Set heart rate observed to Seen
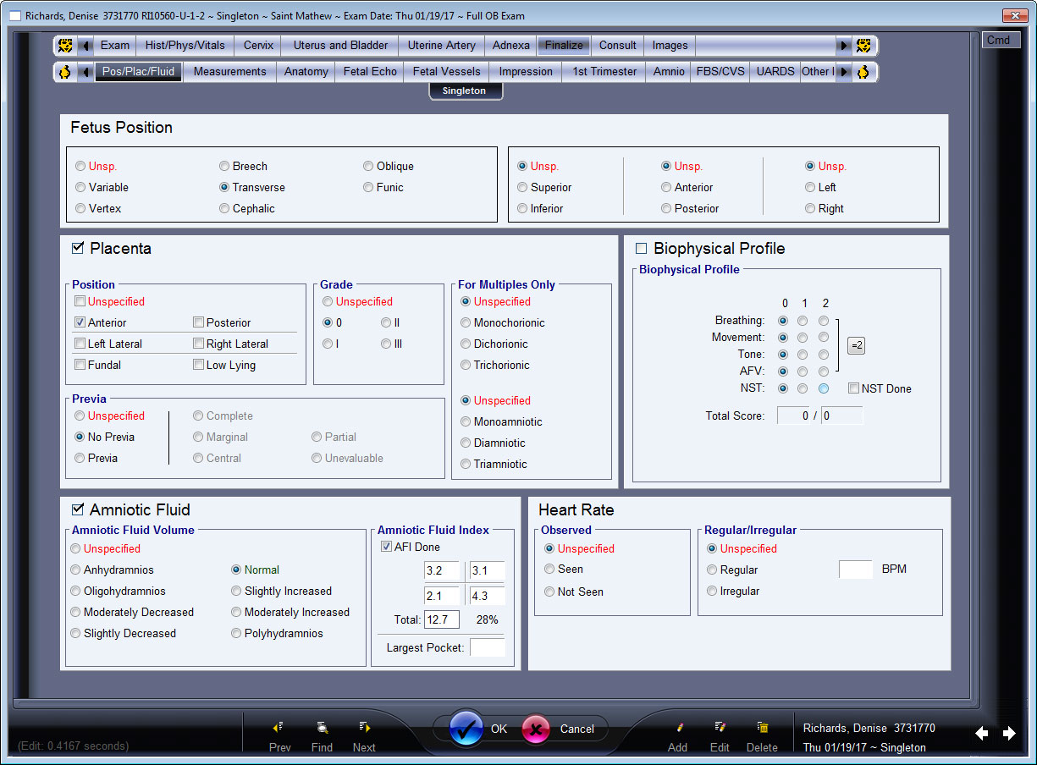This screenshot has width=1037, height=765. [549, 569]
